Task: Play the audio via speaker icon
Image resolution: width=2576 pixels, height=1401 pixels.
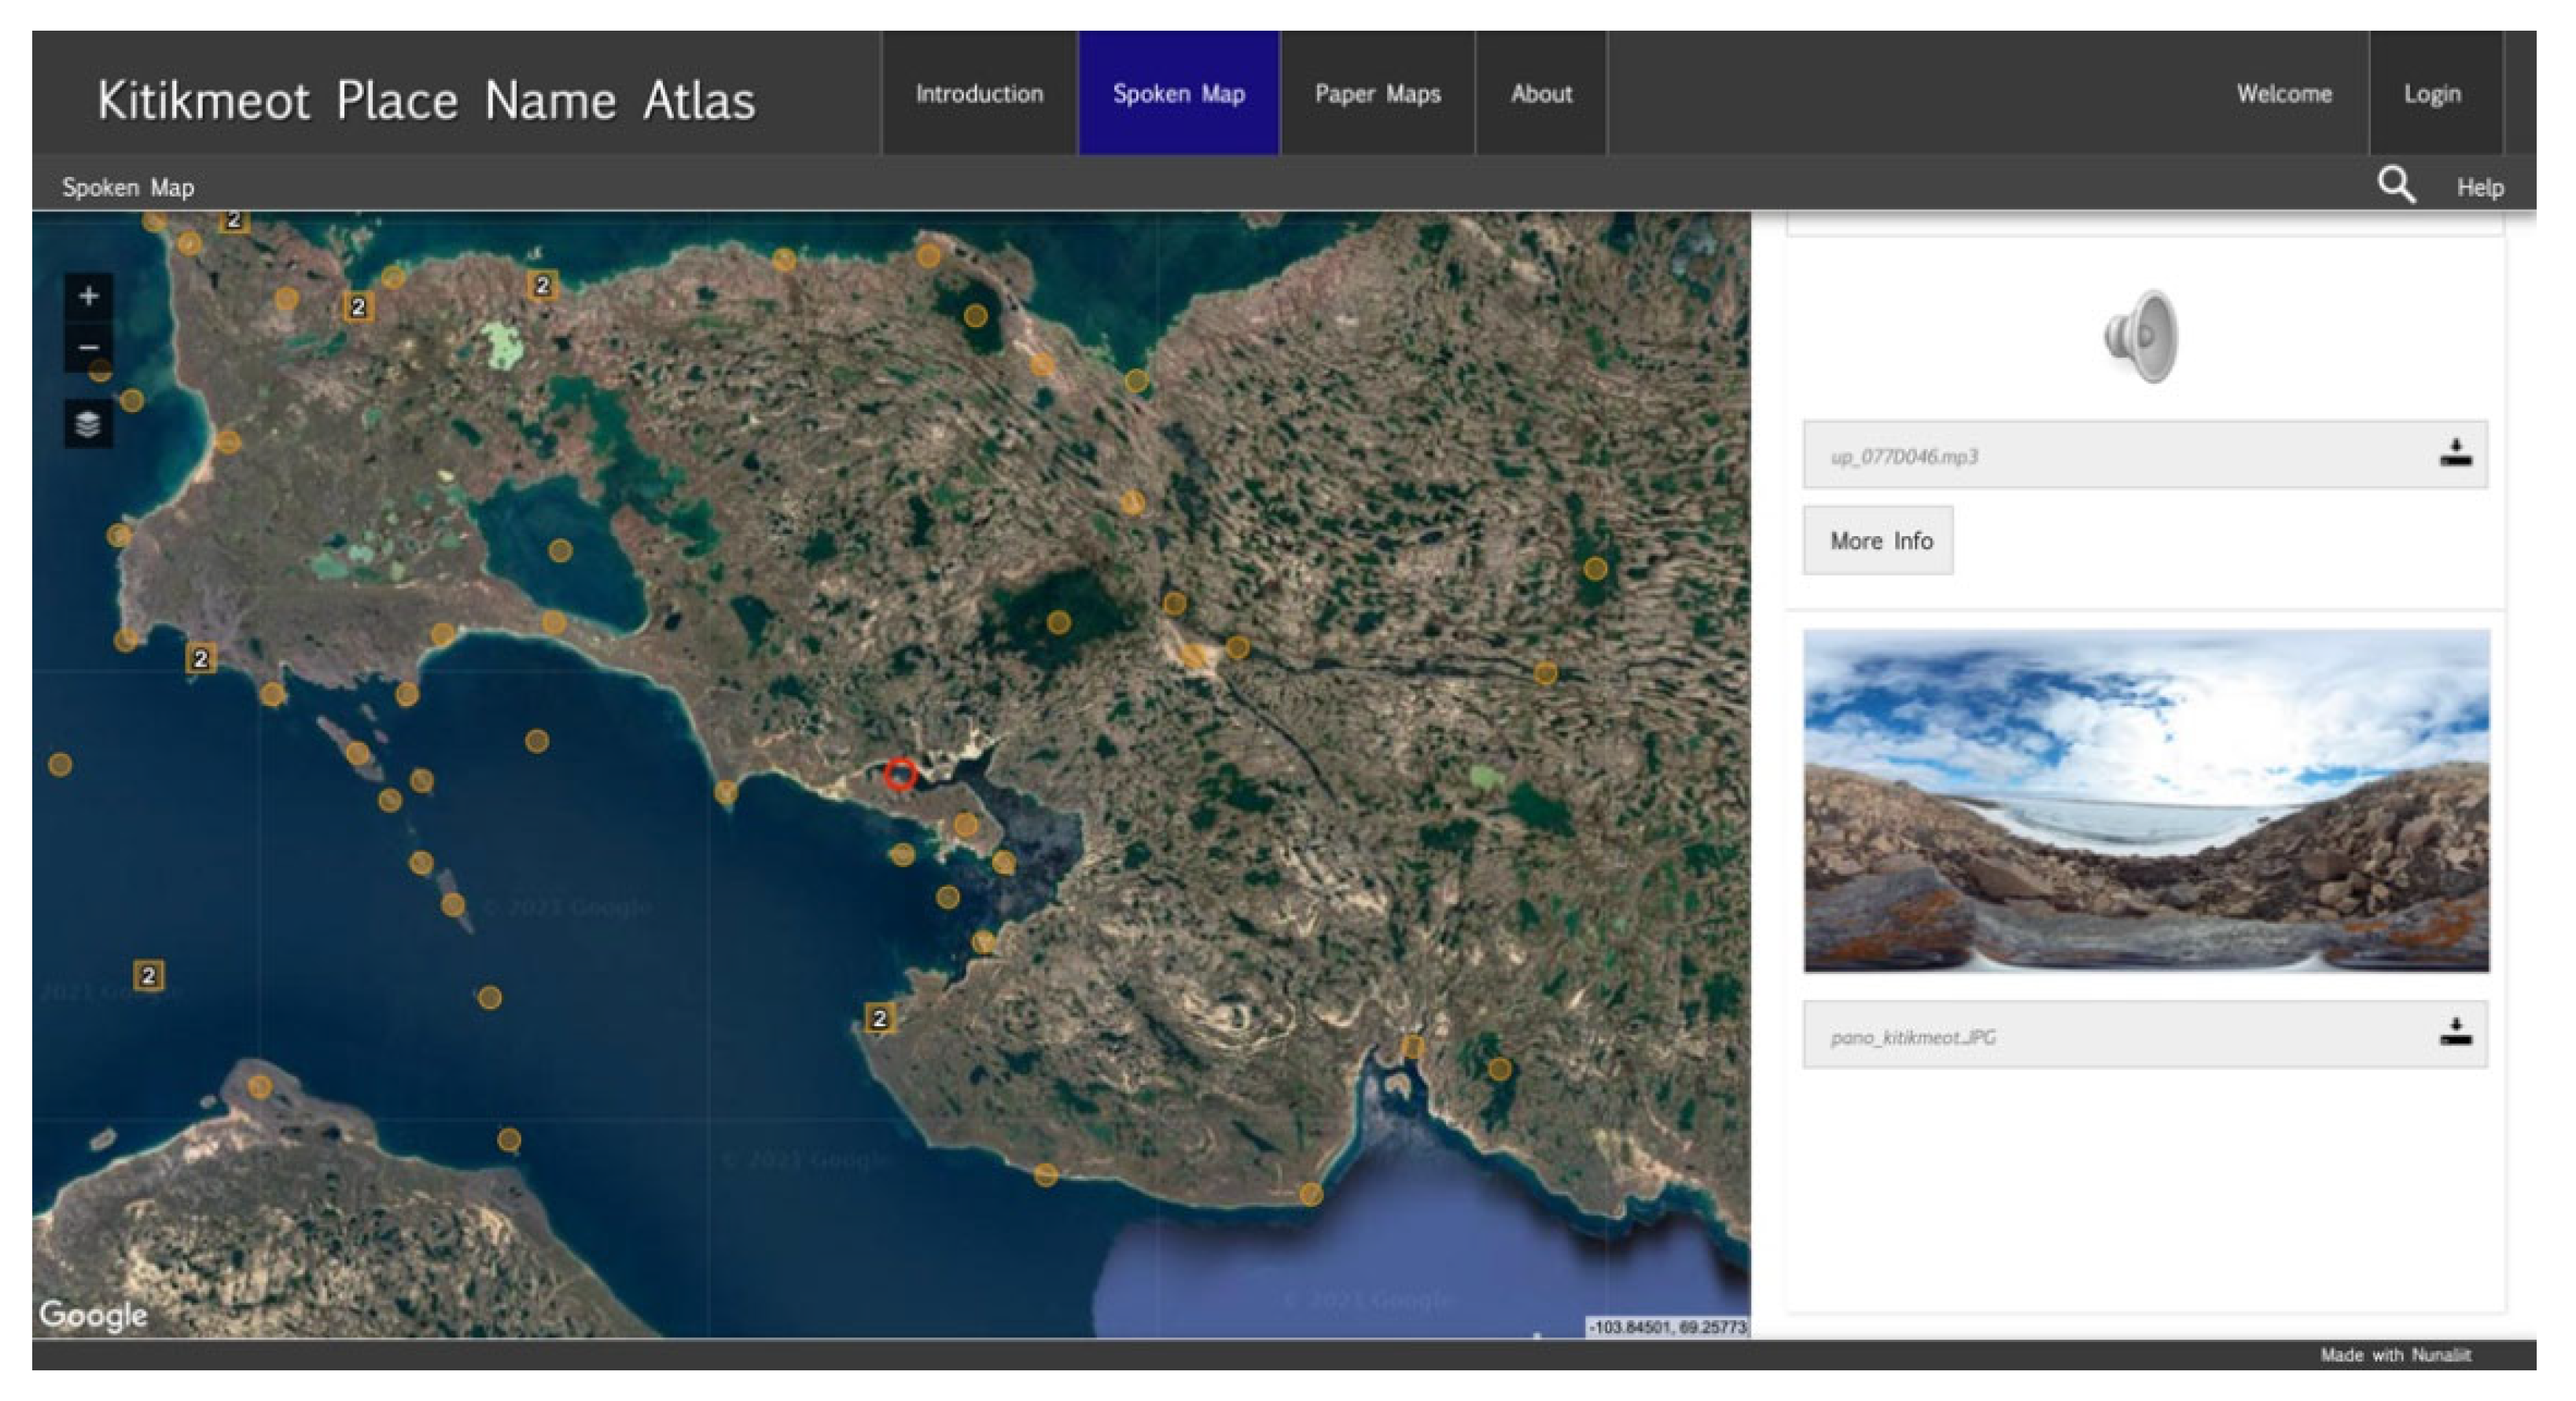Action: coord(2141,336)
